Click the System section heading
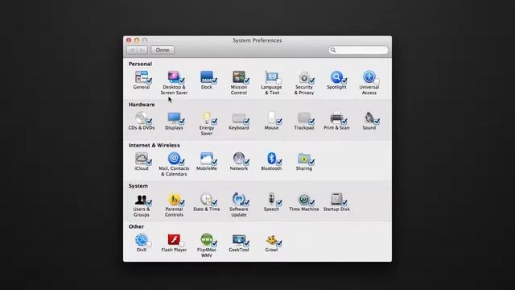The width and height of the screenshot is (515, 290). [x=138, y=186]
